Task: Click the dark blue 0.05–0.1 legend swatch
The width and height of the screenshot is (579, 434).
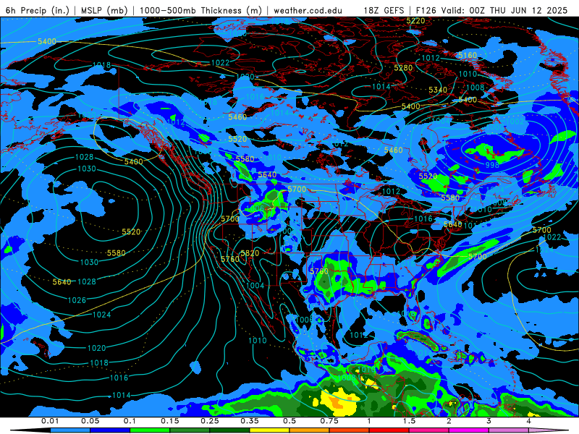Action: 110,430
